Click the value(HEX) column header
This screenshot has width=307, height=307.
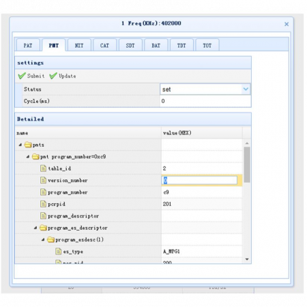(202, 133)
